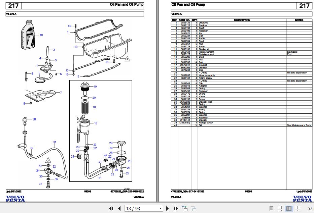The image size is (314, 213).
Task: Click the Volvo Penta logo on right page
Action: pos(302,199)
